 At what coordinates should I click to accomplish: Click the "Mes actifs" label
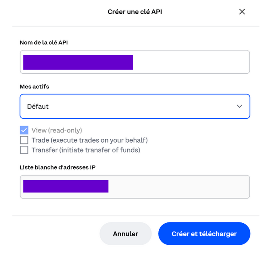(34, 87)
